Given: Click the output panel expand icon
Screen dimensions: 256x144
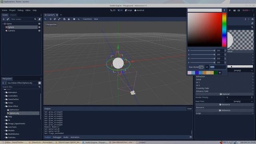Looking at the screenshot, I should [x=190, y=137].
